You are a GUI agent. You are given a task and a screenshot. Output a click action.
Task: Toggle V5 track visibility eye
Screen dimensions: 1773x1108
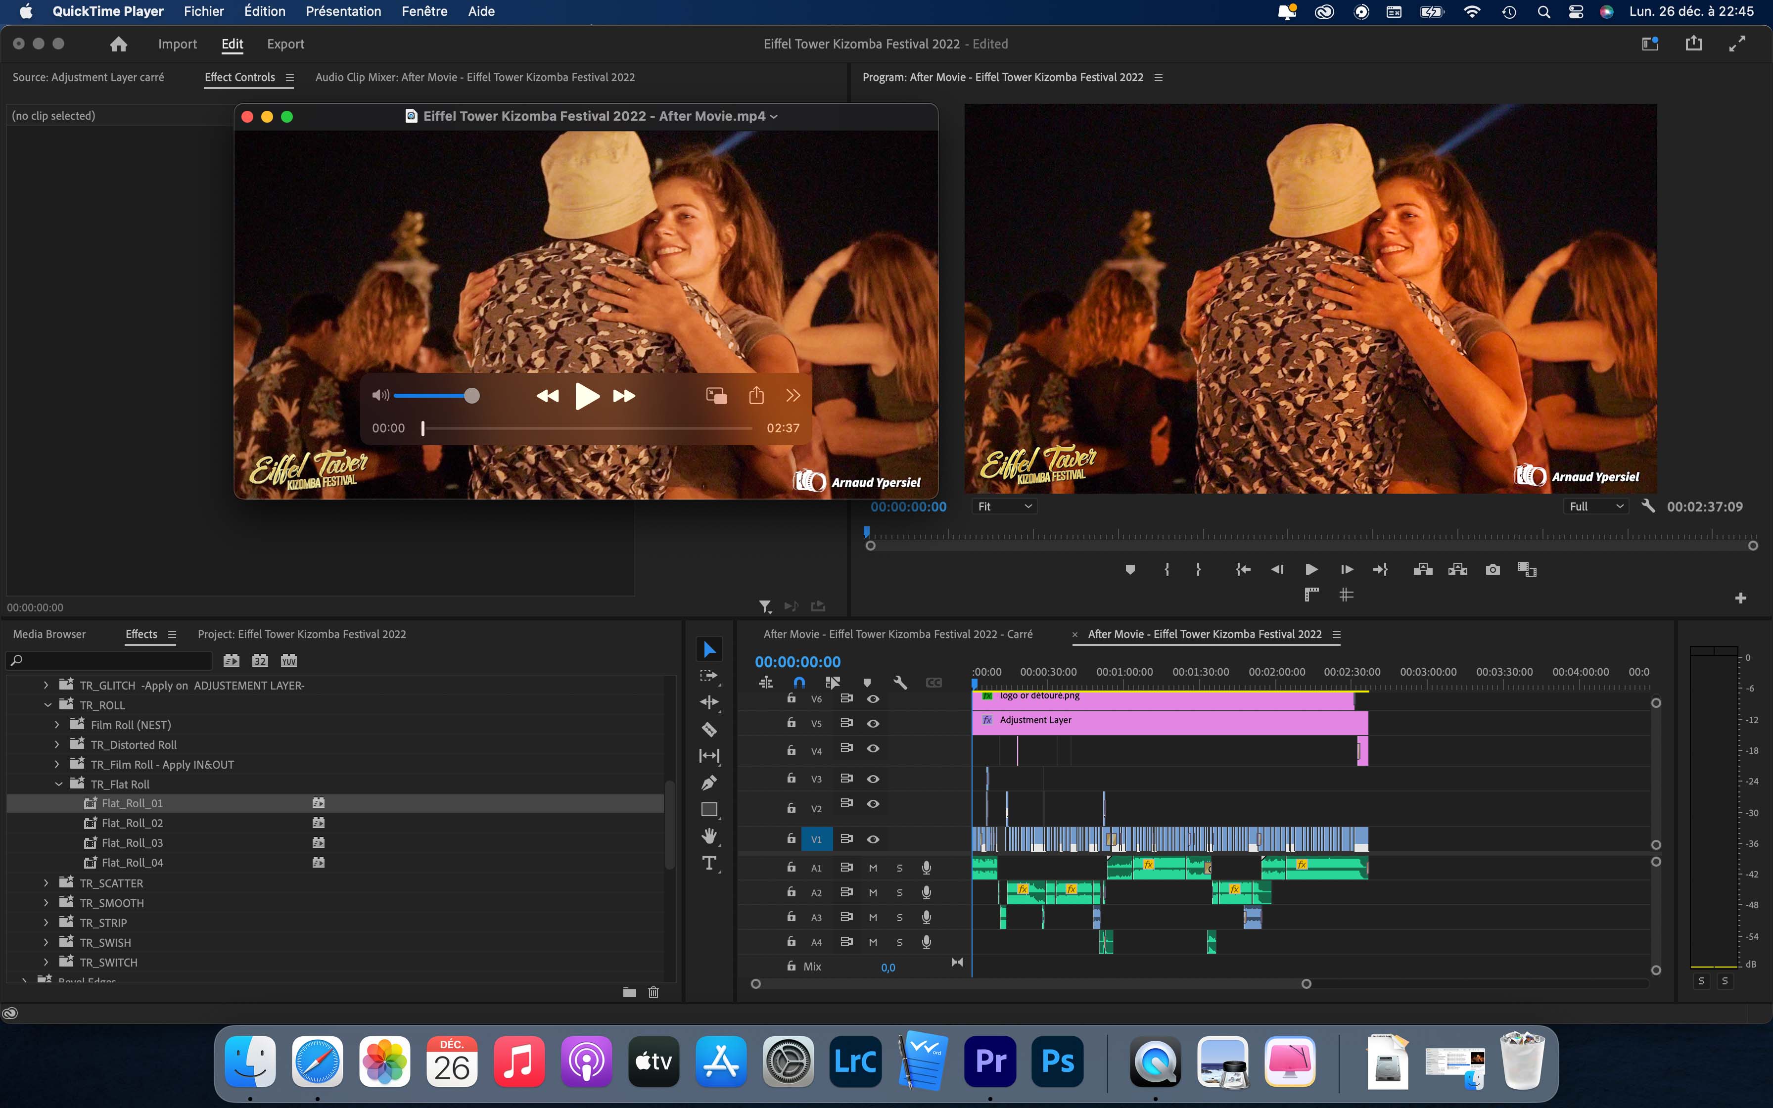coord(873,723)
